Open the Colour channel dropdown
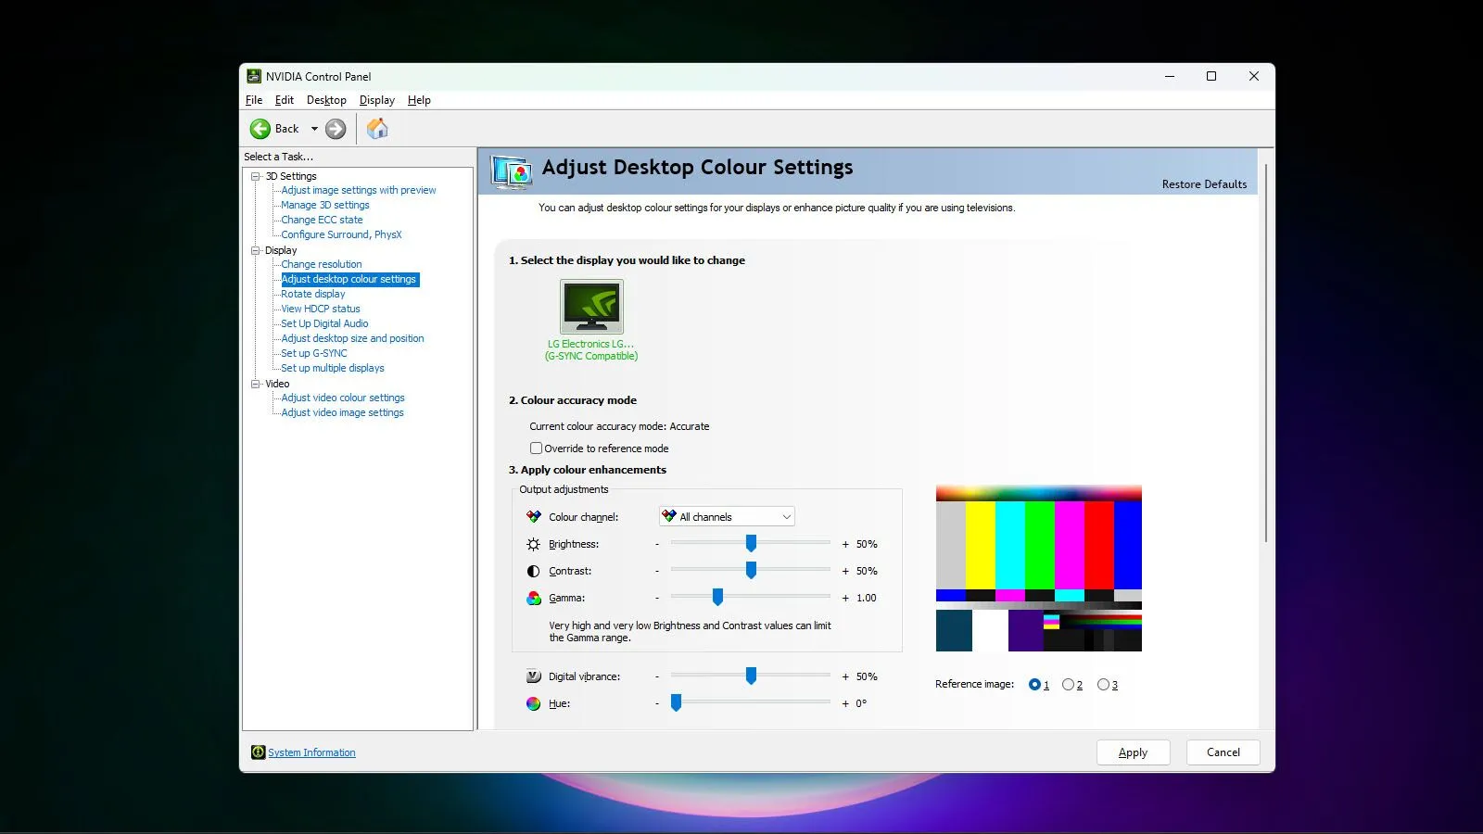This screenshot has width=1483, height=834. [785, 516]
